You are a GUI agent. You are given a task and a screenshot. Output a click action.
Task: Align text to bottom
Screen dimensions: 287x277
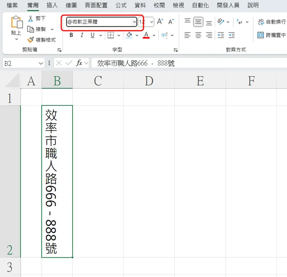point(209,22)
